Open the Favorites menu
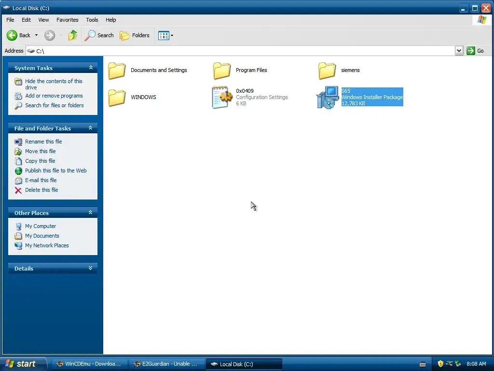This screenshot has width=494, height=371. click(68, 20)
